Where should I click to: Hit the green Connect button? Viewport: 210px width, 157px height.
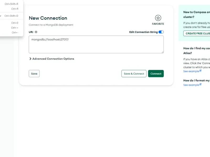tap(156, 74)
